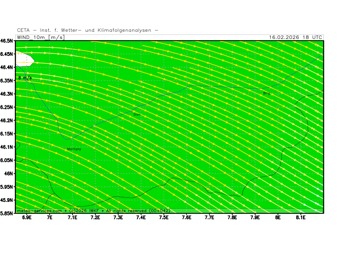Click the WIND_10m_[m/s] title label
The image size is (339, 254).
(x=40, y=37)
